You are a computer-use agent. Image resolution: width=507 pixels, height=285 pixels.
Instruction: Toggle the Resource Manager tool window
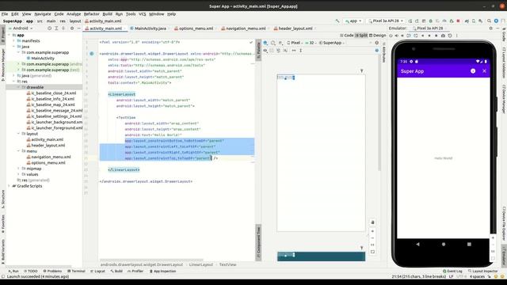click(x=3, y=64)
